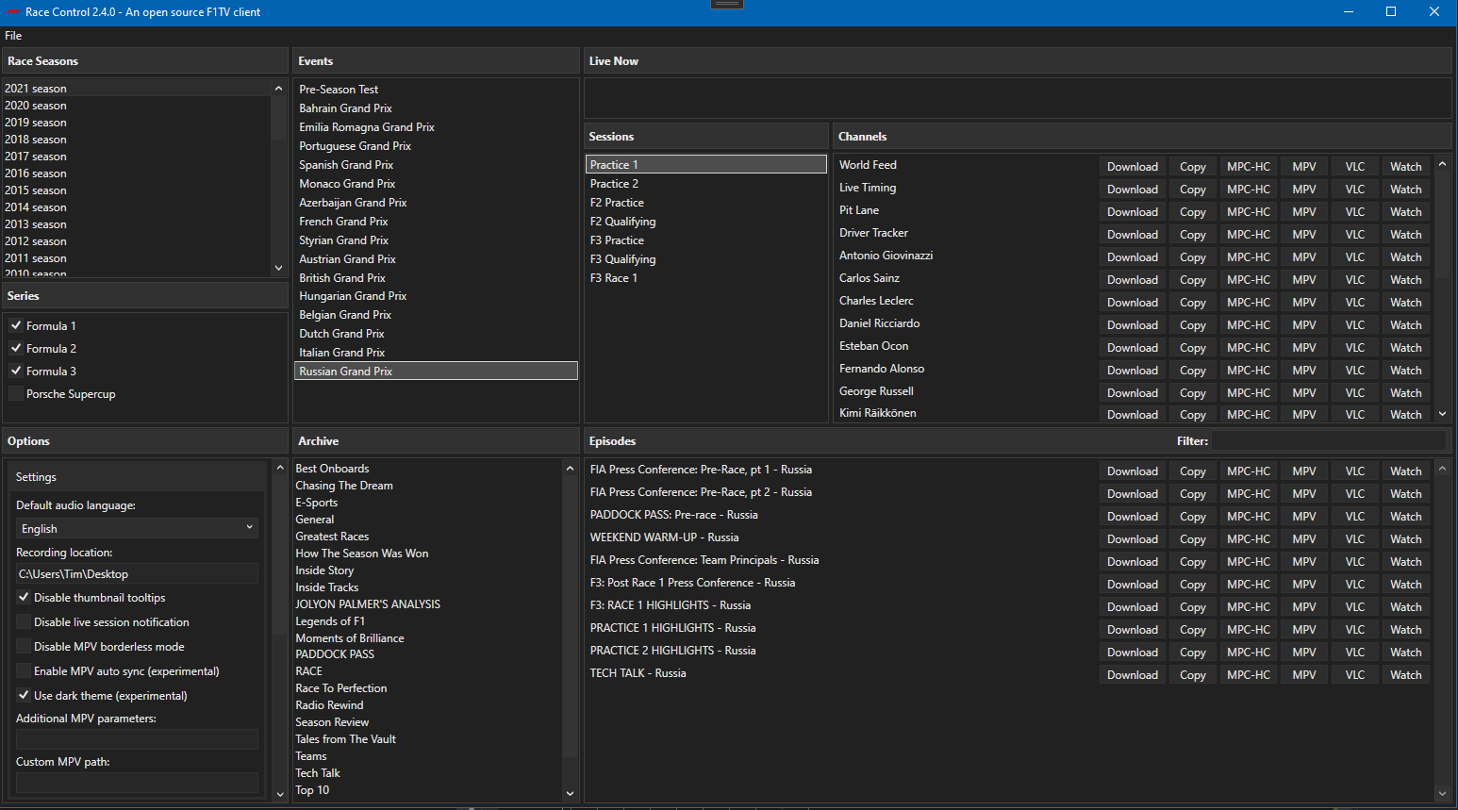Toggle the Formula 1 series checkbox
Viewport: 1458px width, 810px height.
point(16,325)
